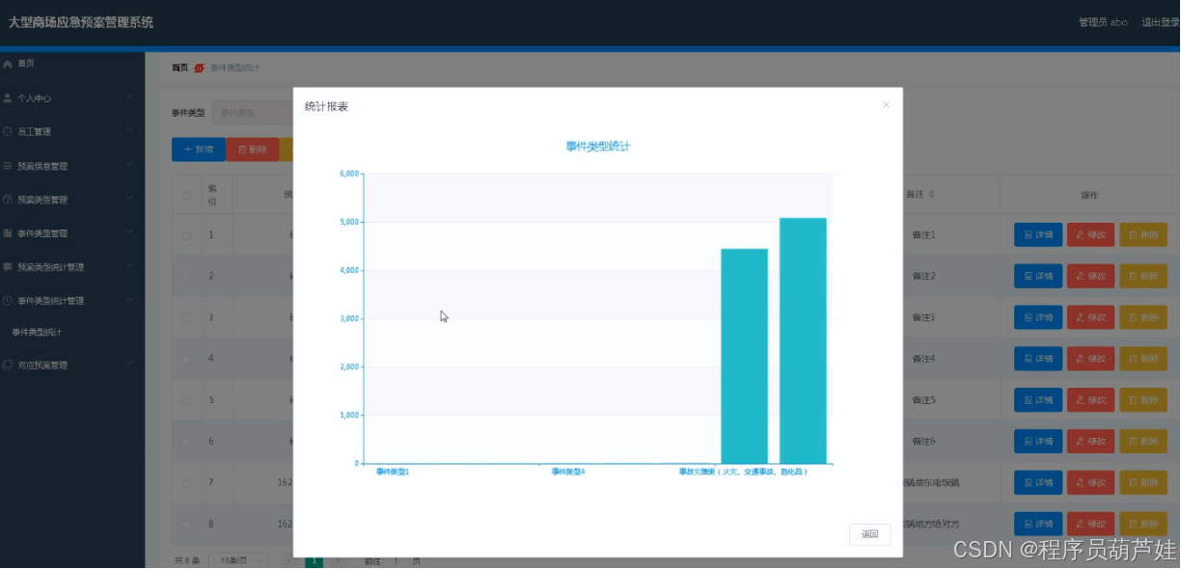Toggle the checkbox for row 8
Image resolution: width=1181 pixels, height=569 pixels.
pyautogui.click(x=186, y=524)
